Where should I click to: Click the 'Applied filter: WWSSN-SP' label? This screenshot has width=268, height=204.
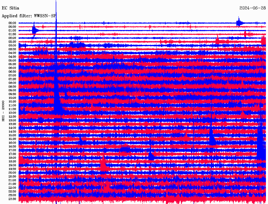coord(29,16)
